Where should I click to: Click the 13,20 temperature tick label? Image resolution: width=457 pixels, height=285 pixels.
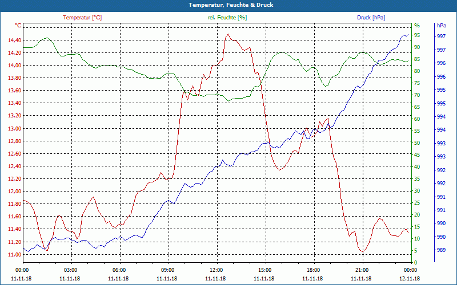point(15,116)
